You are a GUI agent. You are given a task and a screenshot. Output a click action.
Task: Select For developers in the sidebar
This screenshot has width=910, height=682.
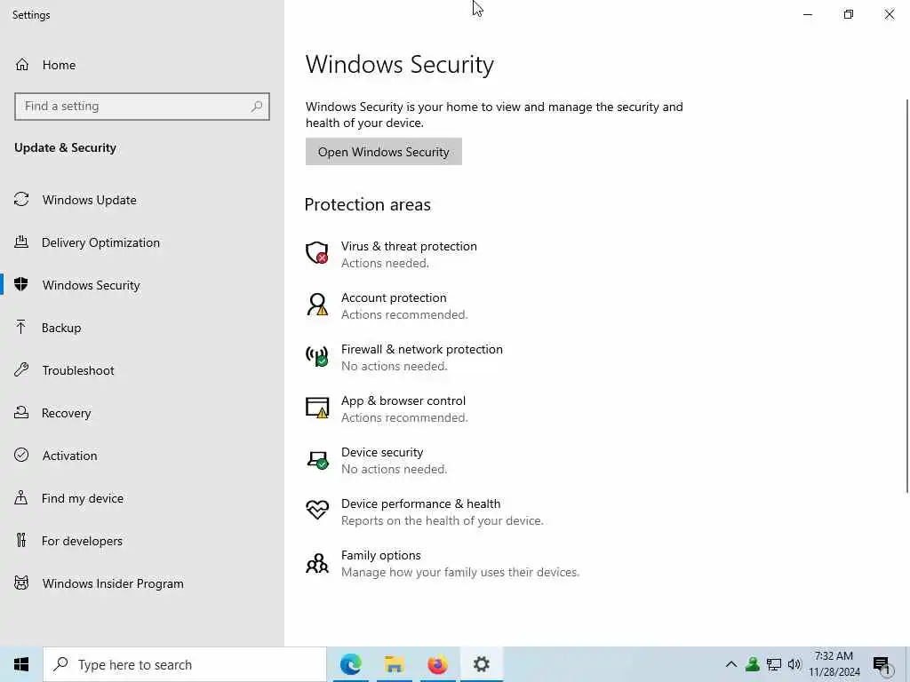(142, 541)
